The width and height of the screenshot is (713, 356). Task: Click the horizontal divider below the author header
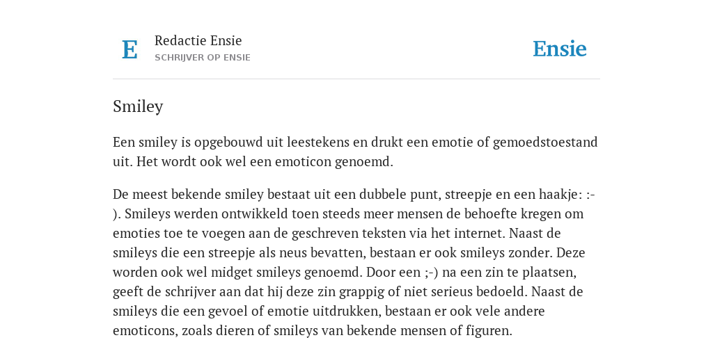356,79
